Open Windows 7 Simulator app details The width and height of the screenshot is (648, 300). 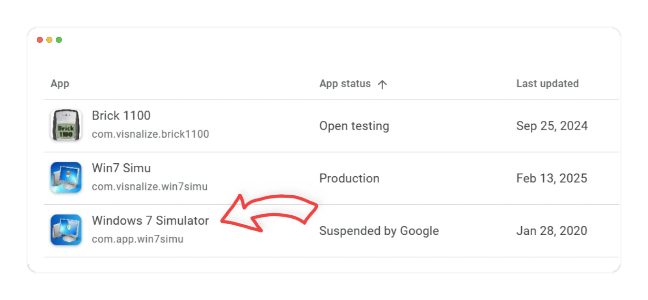coord(151,220)
